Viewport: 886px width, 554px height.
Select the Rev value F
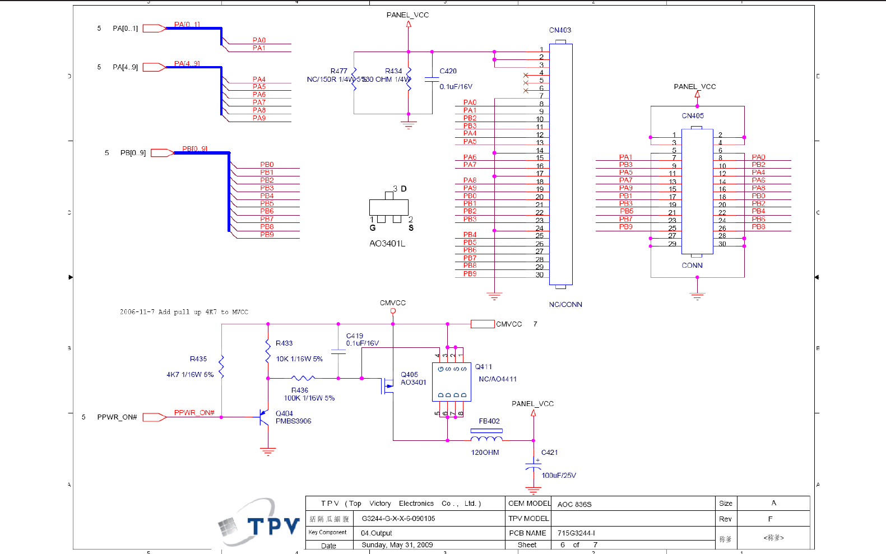pyautogui.click(x=770, y=519)
